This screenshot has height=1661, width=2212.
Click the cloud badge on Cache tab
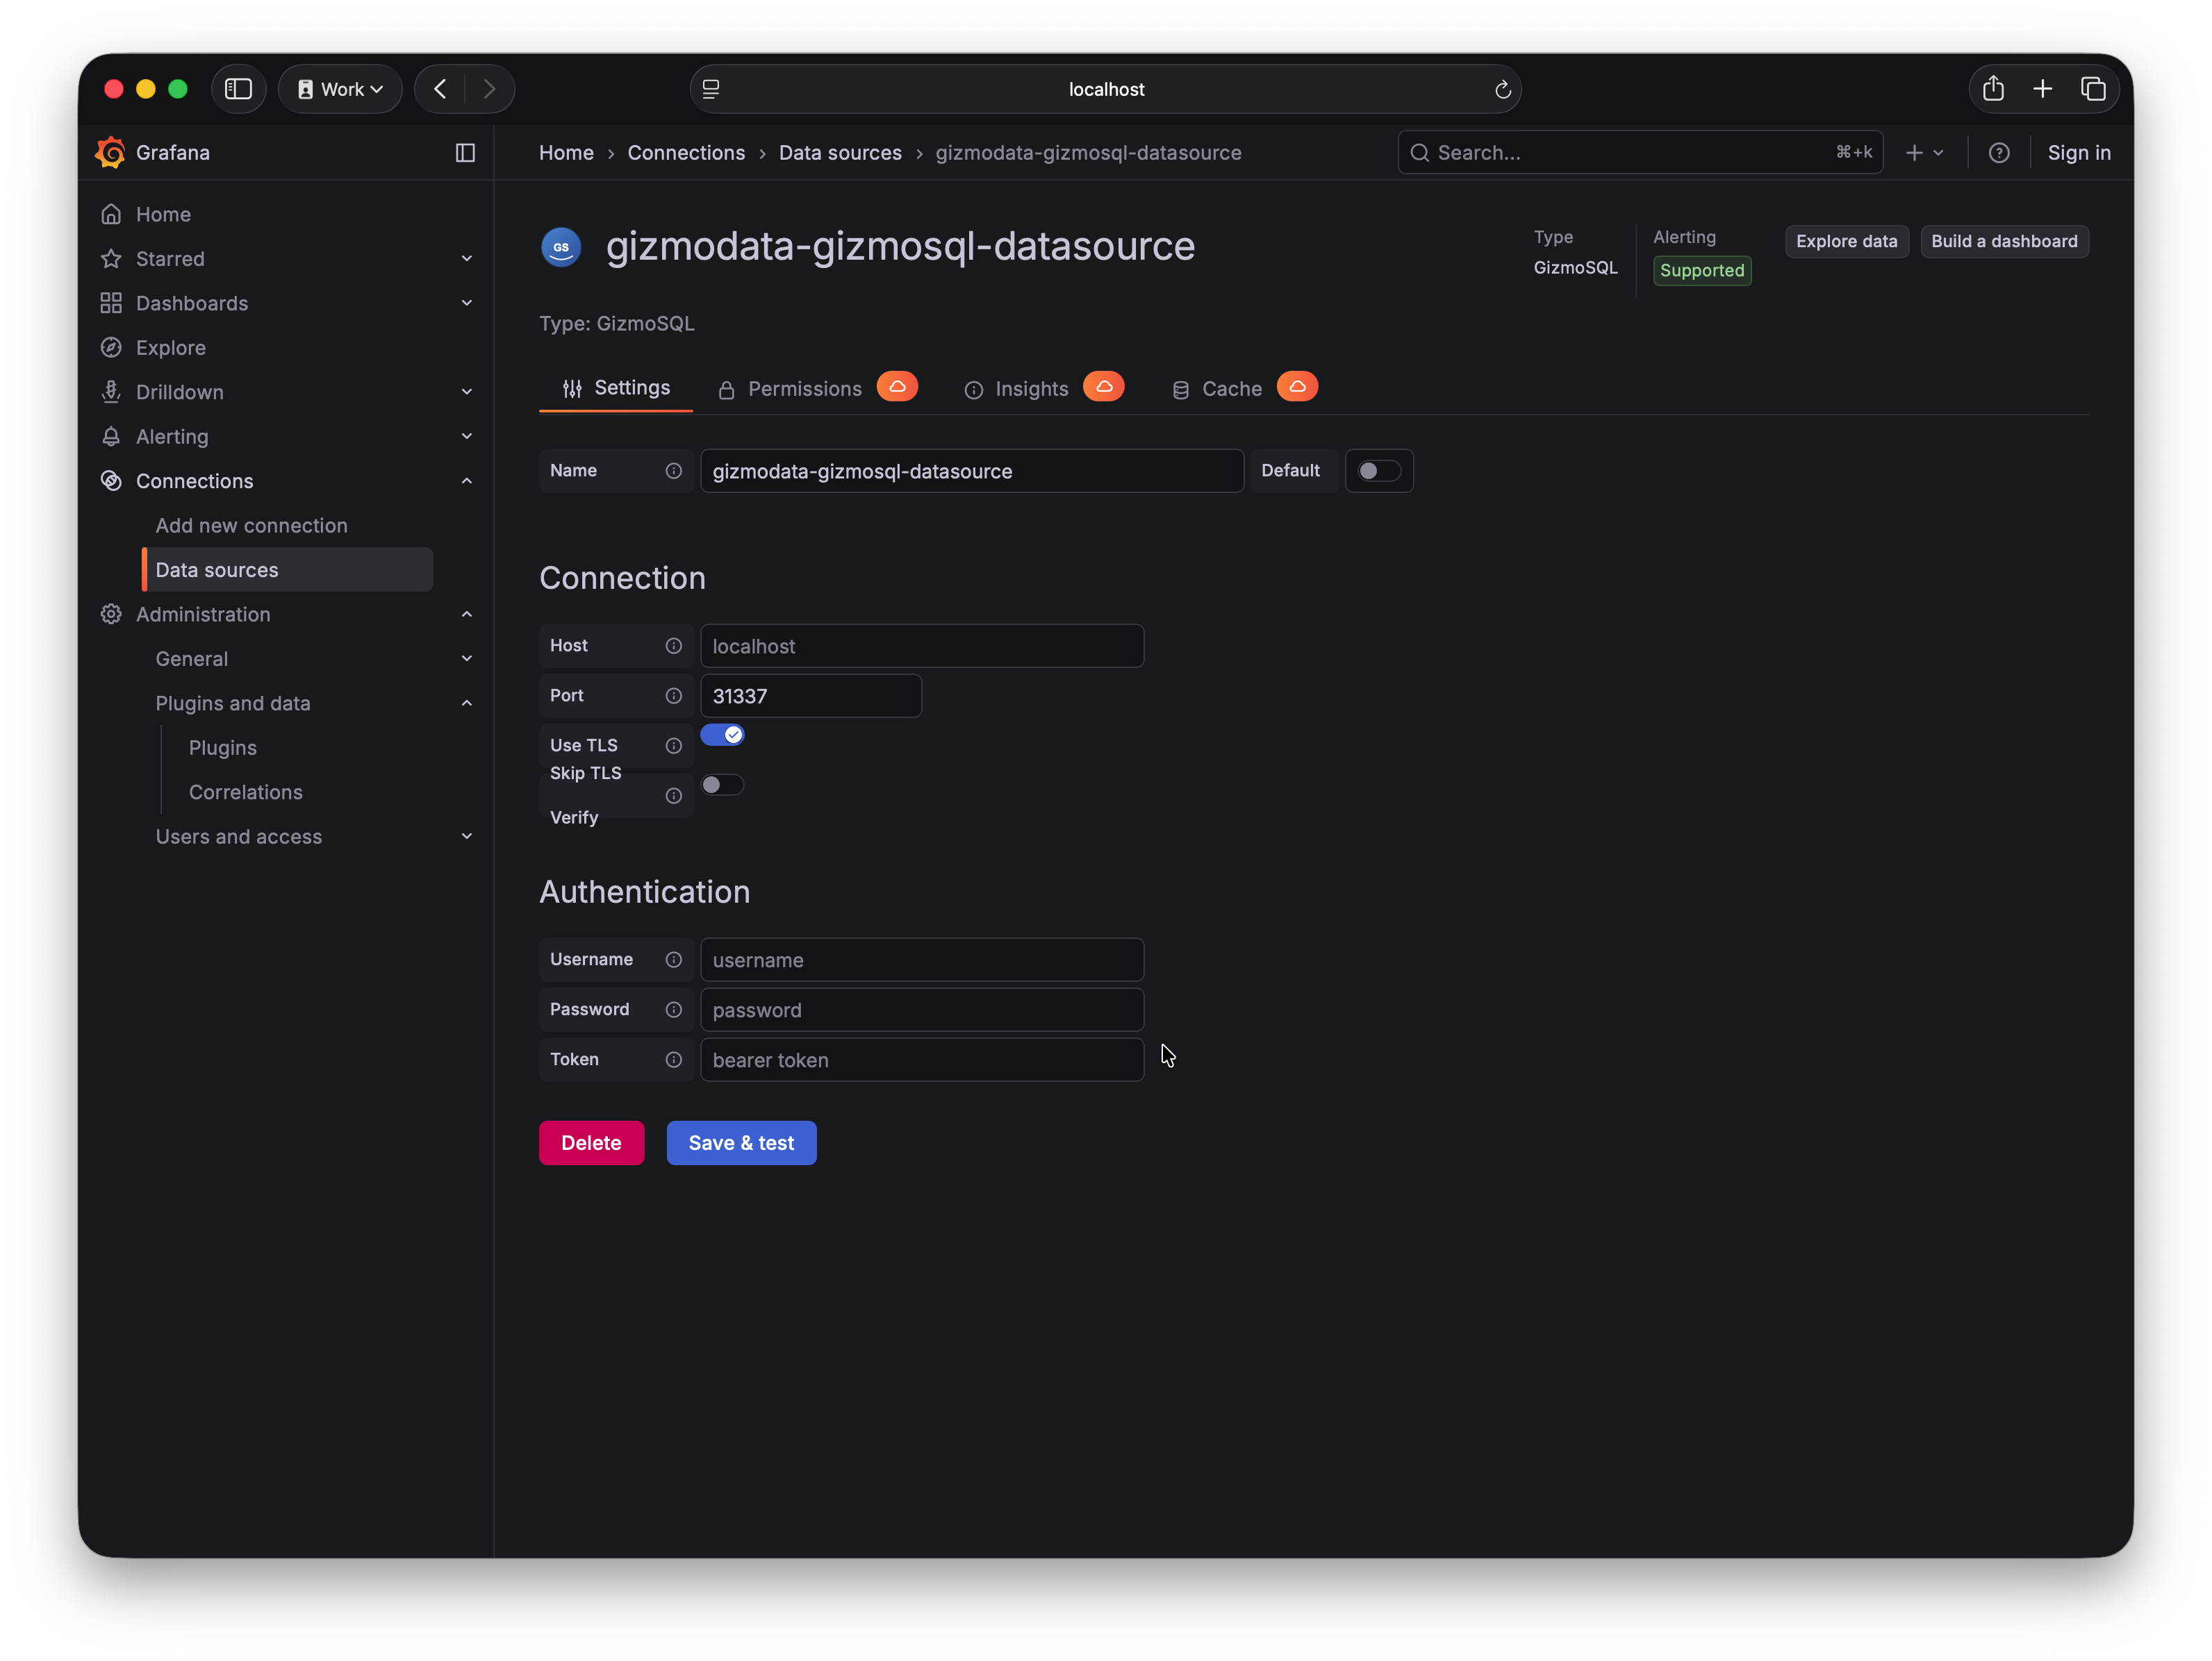pyautogui.click(x=1297, y=387)
